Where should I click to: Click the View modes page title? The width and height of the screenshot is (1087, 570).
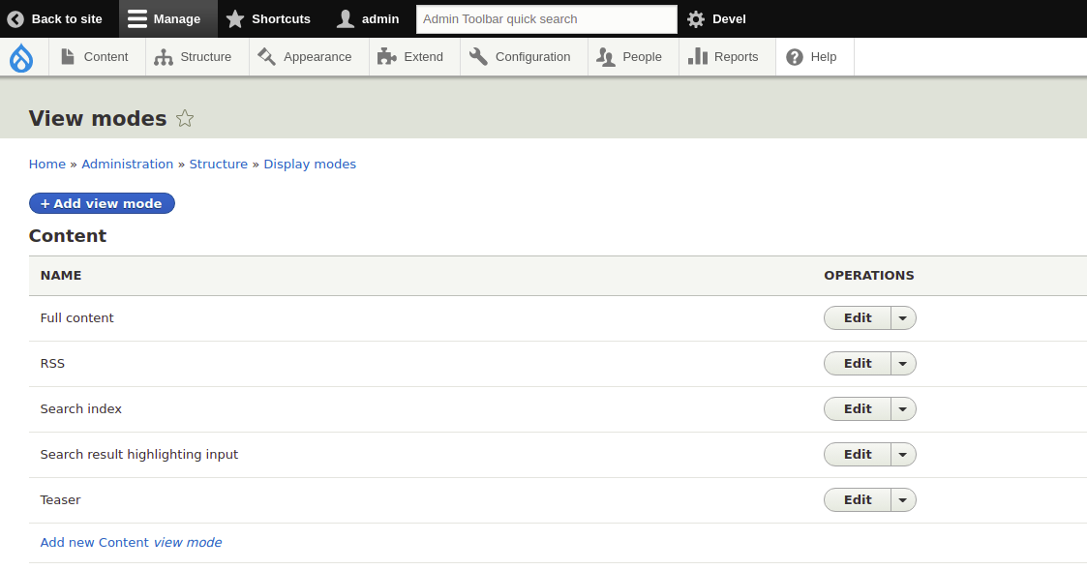point(98,119)
